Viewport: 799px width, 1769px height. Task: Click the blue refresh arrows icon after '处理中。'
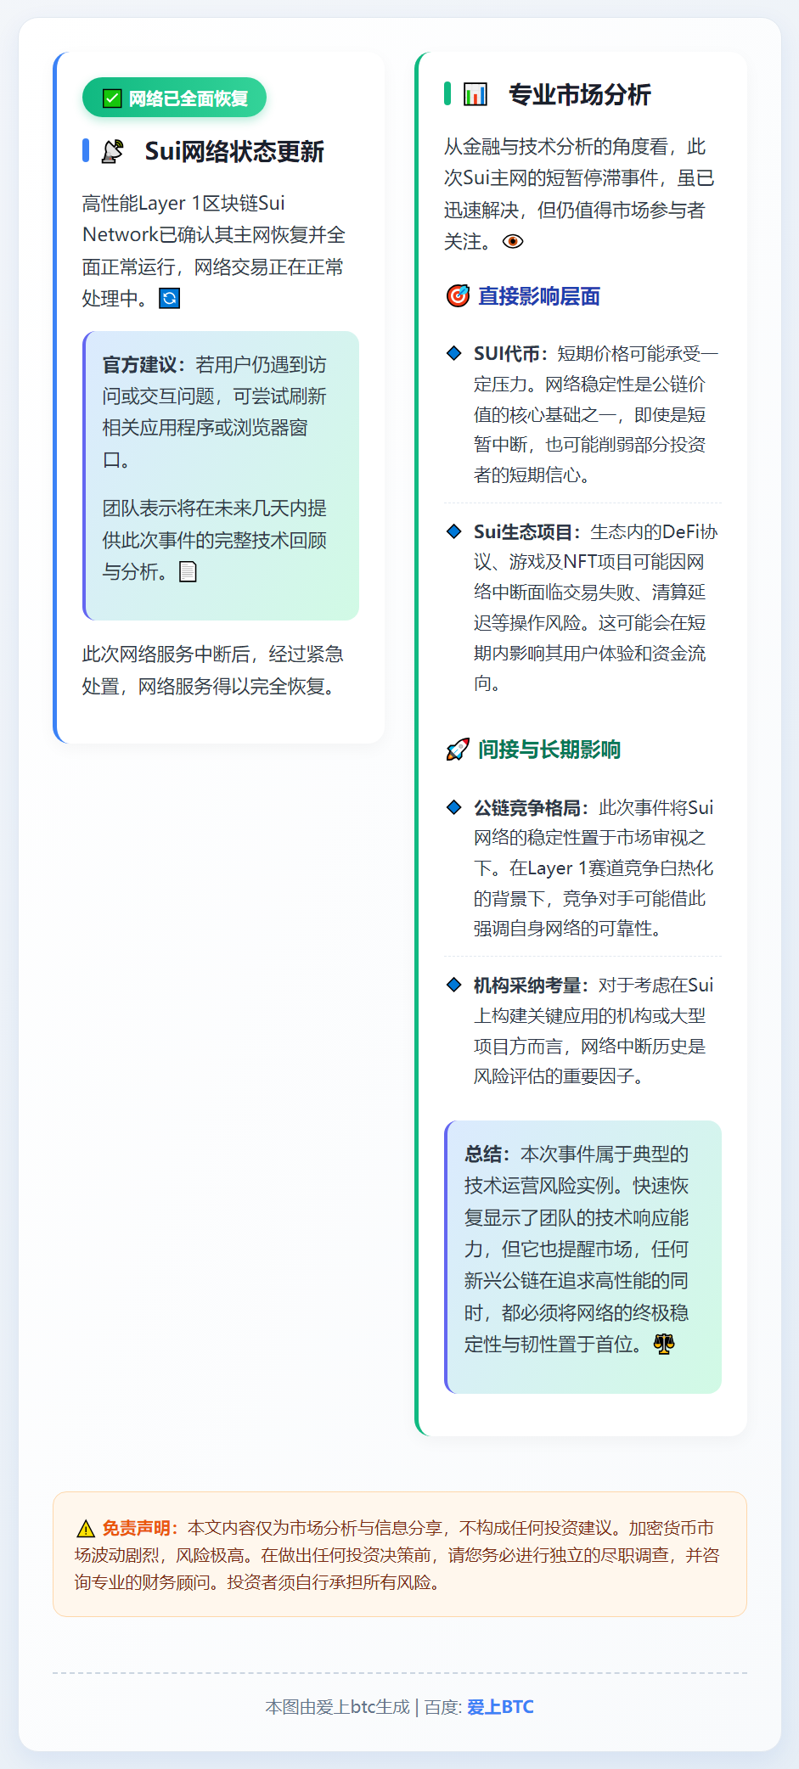[x=170, y=298]
